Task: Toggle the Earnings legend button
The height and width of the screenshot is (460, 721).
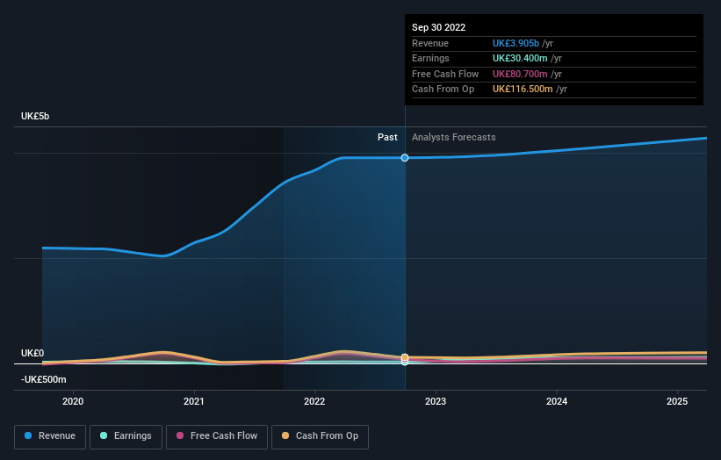Action: (x=126, y=436)
